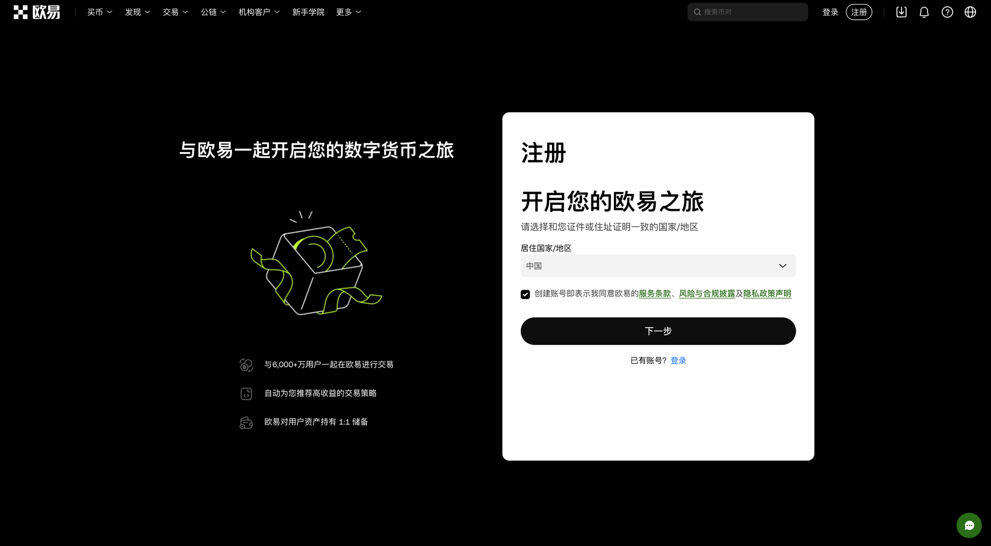Click the globe language selector icon

[x=970, y=12]
